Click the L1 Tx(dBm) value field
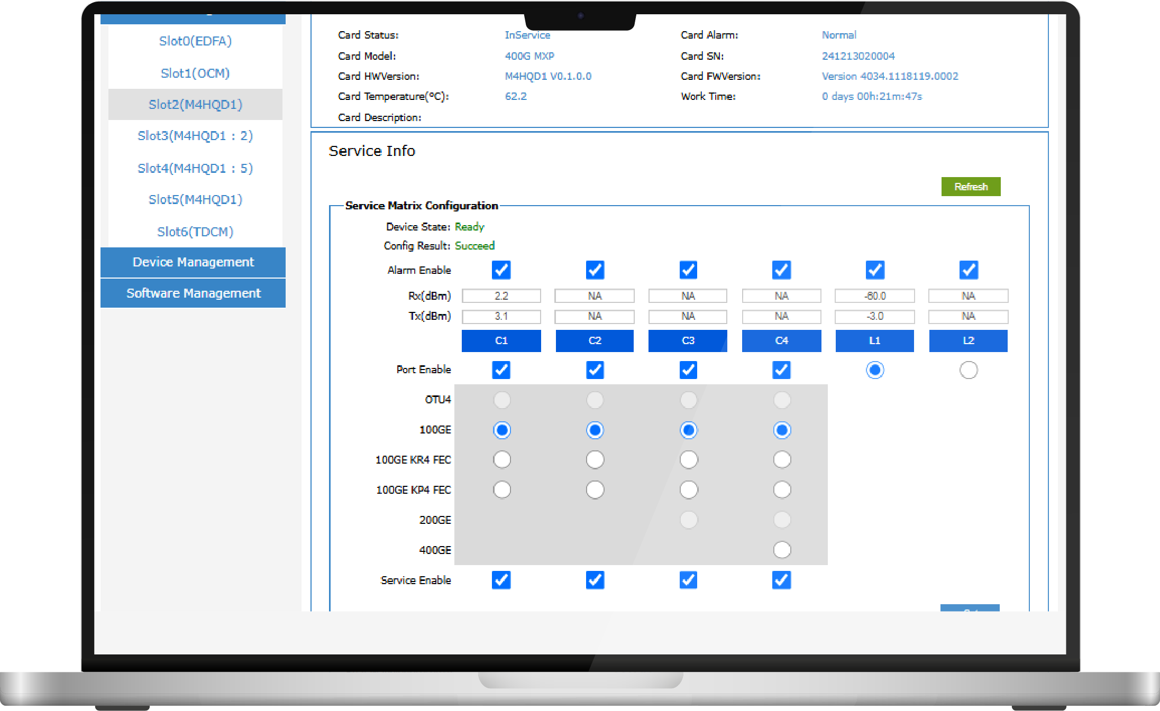The height and width of the screenshot is (711, 1160). click(x=874, y=316)
